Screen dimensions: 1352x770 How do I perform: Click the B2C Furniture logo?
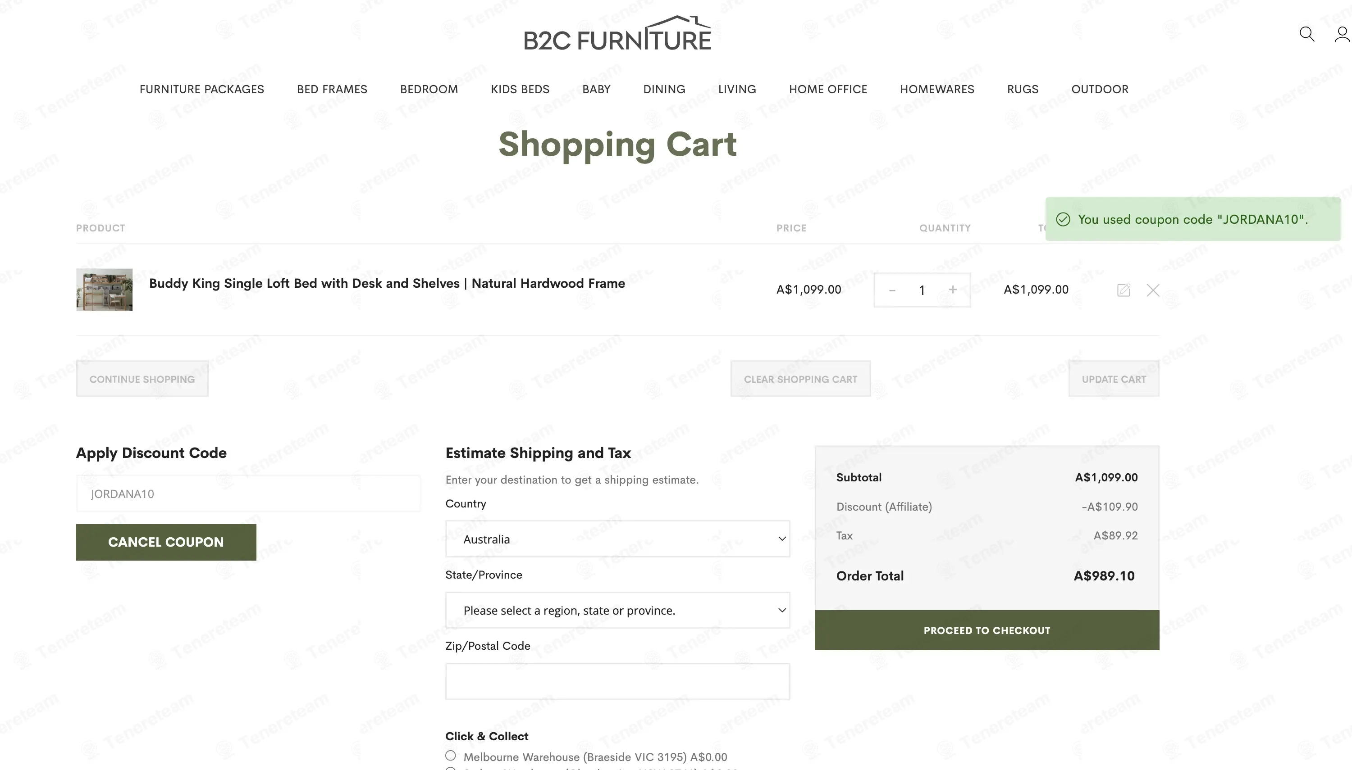[x=617, y=33]
